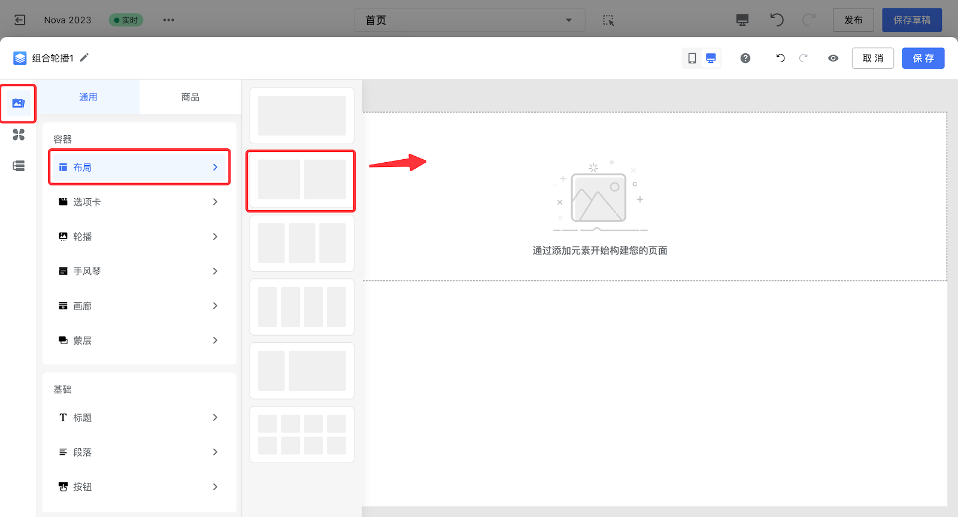Switch to desktop device preview
This screenshot has width=958, height=517.
pos(711,58)
